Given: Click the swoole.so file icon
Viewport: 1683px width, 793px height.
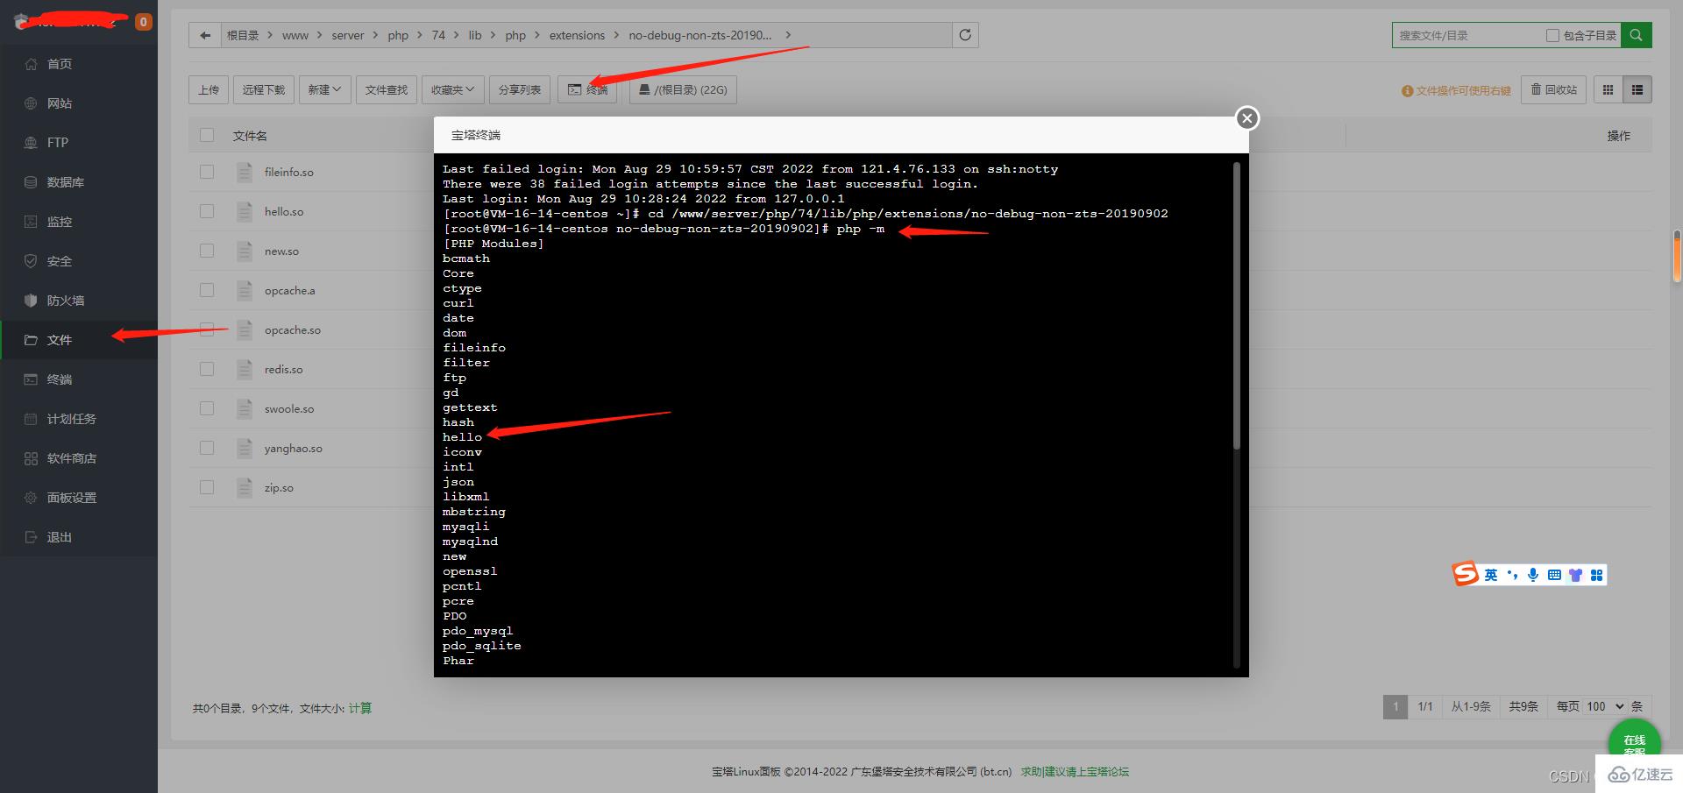Looking at the screenshot, I should pos(245,408).
